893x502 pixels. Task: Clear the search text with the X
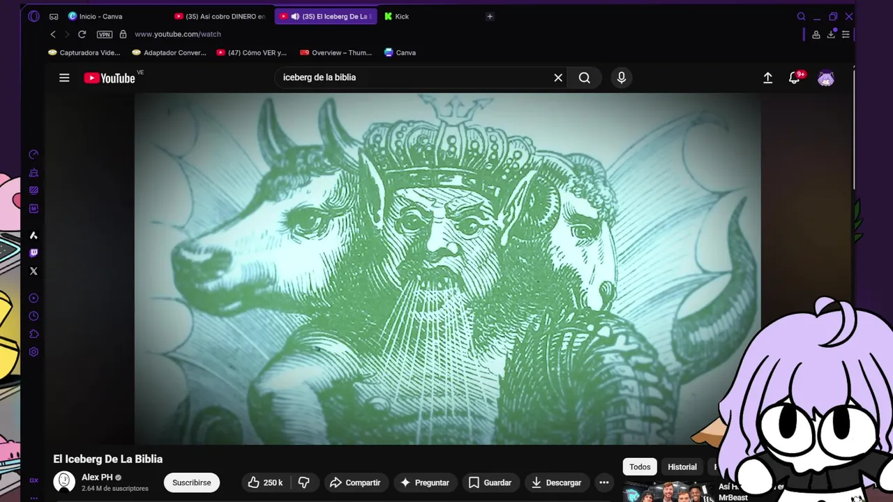[558, 78]
